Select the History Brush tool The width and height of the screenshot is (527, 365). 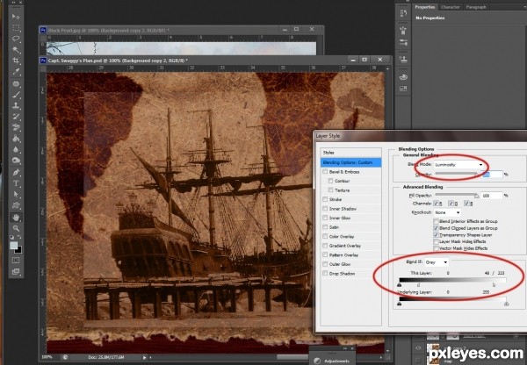click(x=16, y=117)
